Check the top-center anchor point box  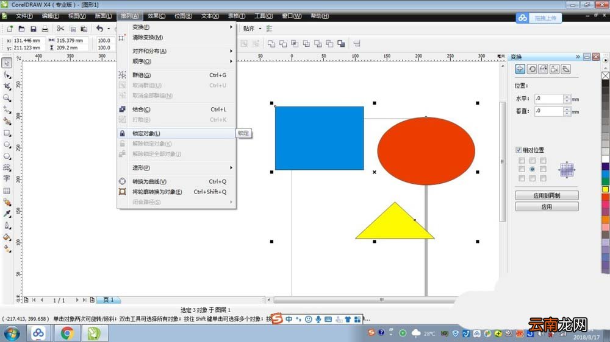click(532, 160)
